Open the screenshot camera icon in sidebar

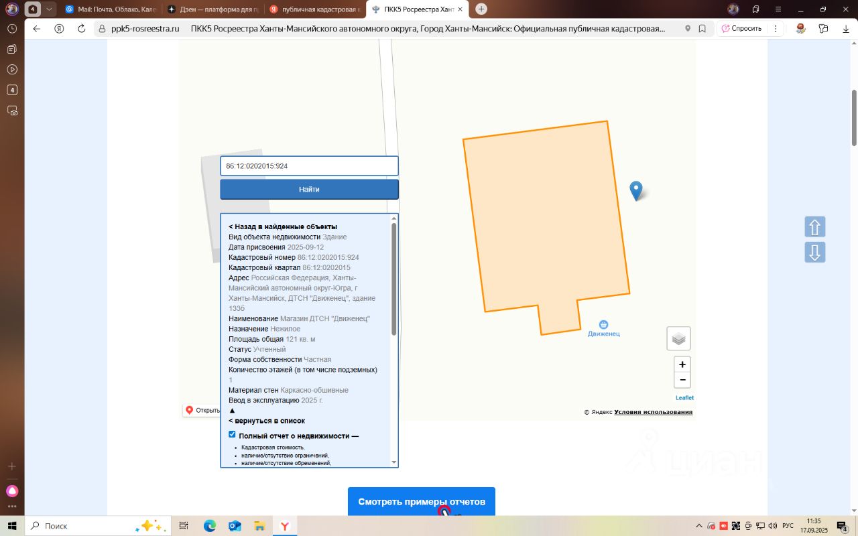(x=12, y=111)
